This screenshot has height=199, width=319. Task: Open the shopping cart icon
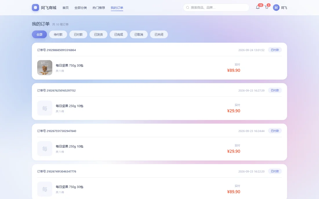point(267,8)
